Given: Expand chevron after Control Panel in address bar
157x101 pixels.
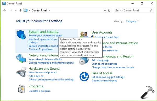Looking at the screenshot, I should tap(49, 10).
